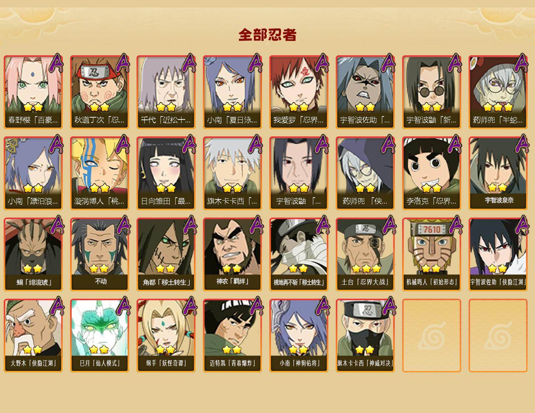Select the 宇智波佐助「侠隐江湖」card
This screenshot has width=535, height=413.
(498, 254)
